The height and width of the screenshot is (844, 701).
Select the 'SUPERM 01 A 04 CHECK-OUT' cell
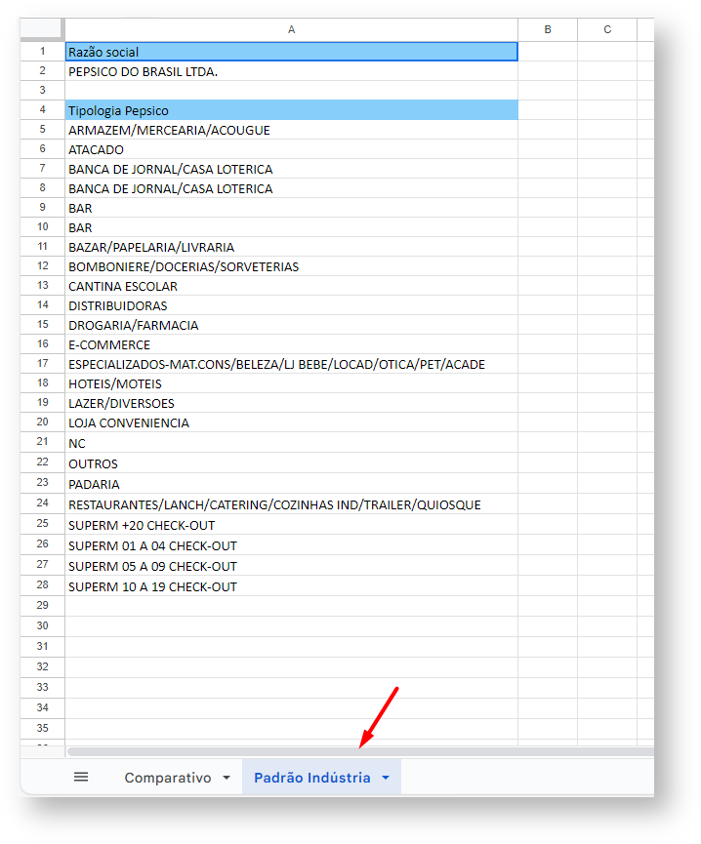(x=291, y=544)
